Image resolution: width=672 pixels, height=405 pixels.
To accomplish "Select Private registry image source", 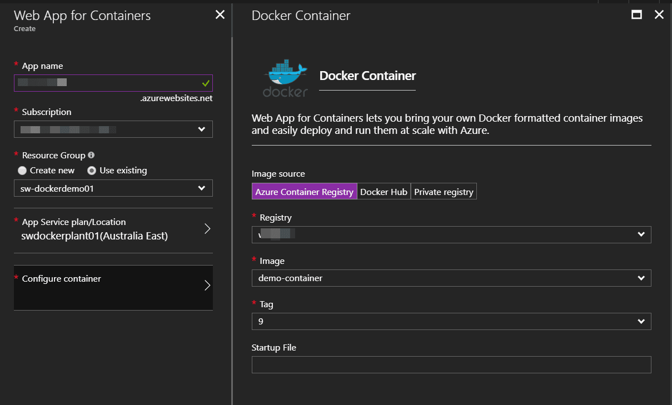I will pyautogui.click(x=444, y=192).
